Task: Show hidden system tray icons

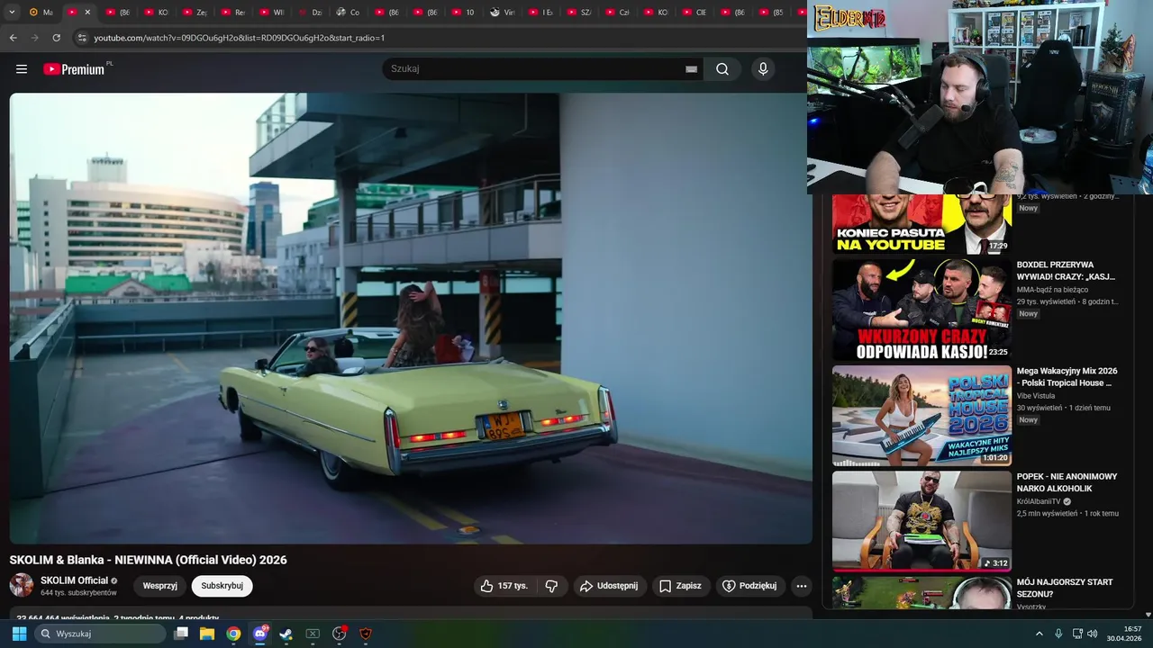Action: [1039, 634]
